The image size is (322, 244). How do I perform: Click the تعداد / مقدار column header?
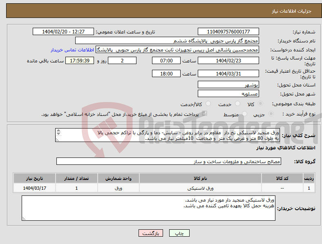pyautogui.click(x=76, y=178)
